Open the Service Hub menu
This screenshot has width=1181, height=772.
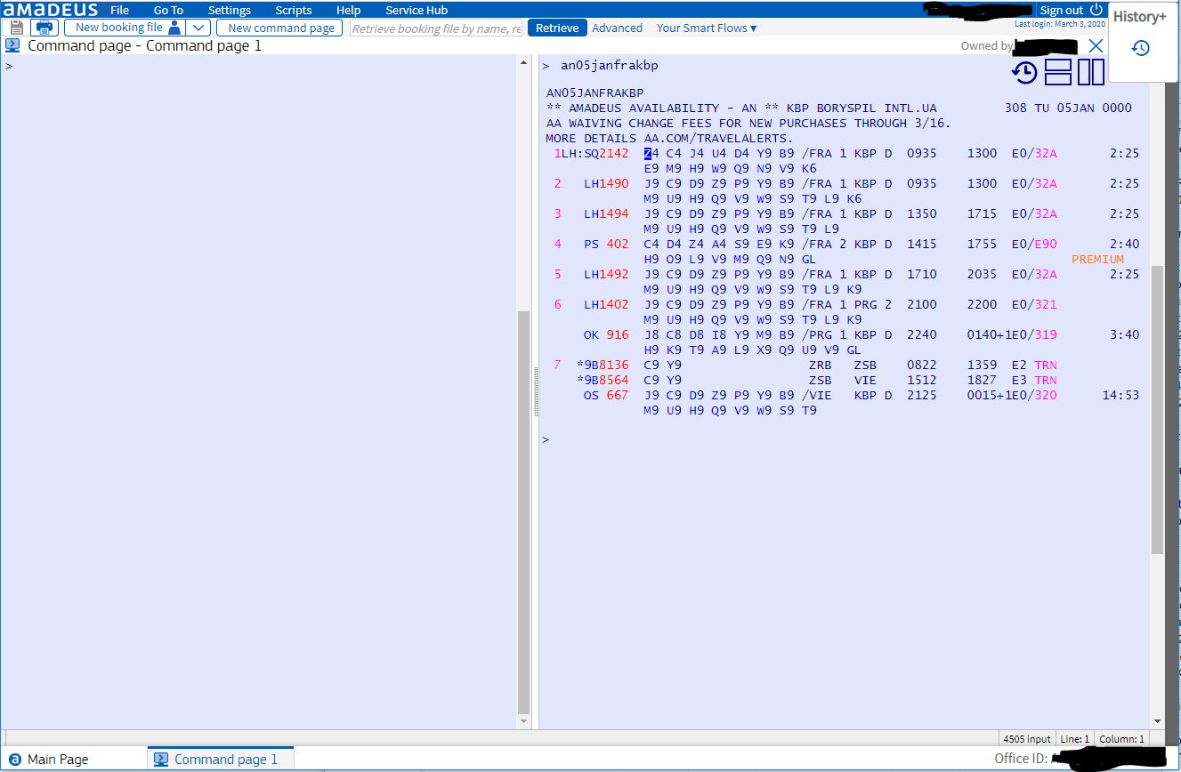(417, 10)
